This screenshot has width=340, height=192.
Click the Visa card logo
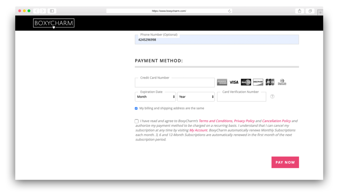[x=234, y=82]
